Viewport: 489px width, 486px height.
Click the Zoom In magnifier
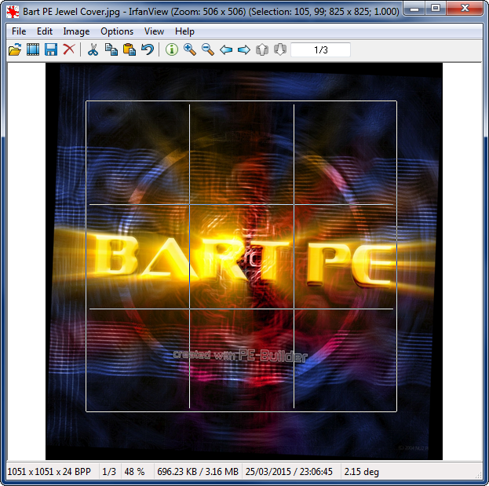tap(190, 49)
